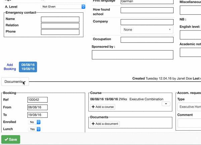Click the Emergency contact Name field
201x145 pixels.
pos(60,19)
